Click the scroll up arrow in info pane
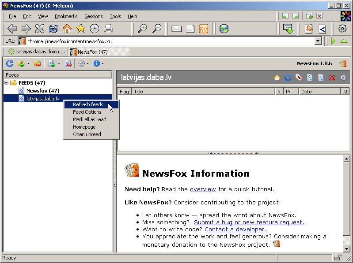The image size is (353, 263). 346,159
